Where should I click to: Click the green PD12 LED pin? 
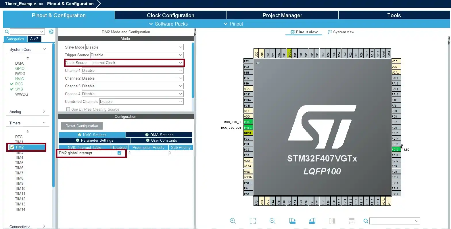click(x=396, y=149)
